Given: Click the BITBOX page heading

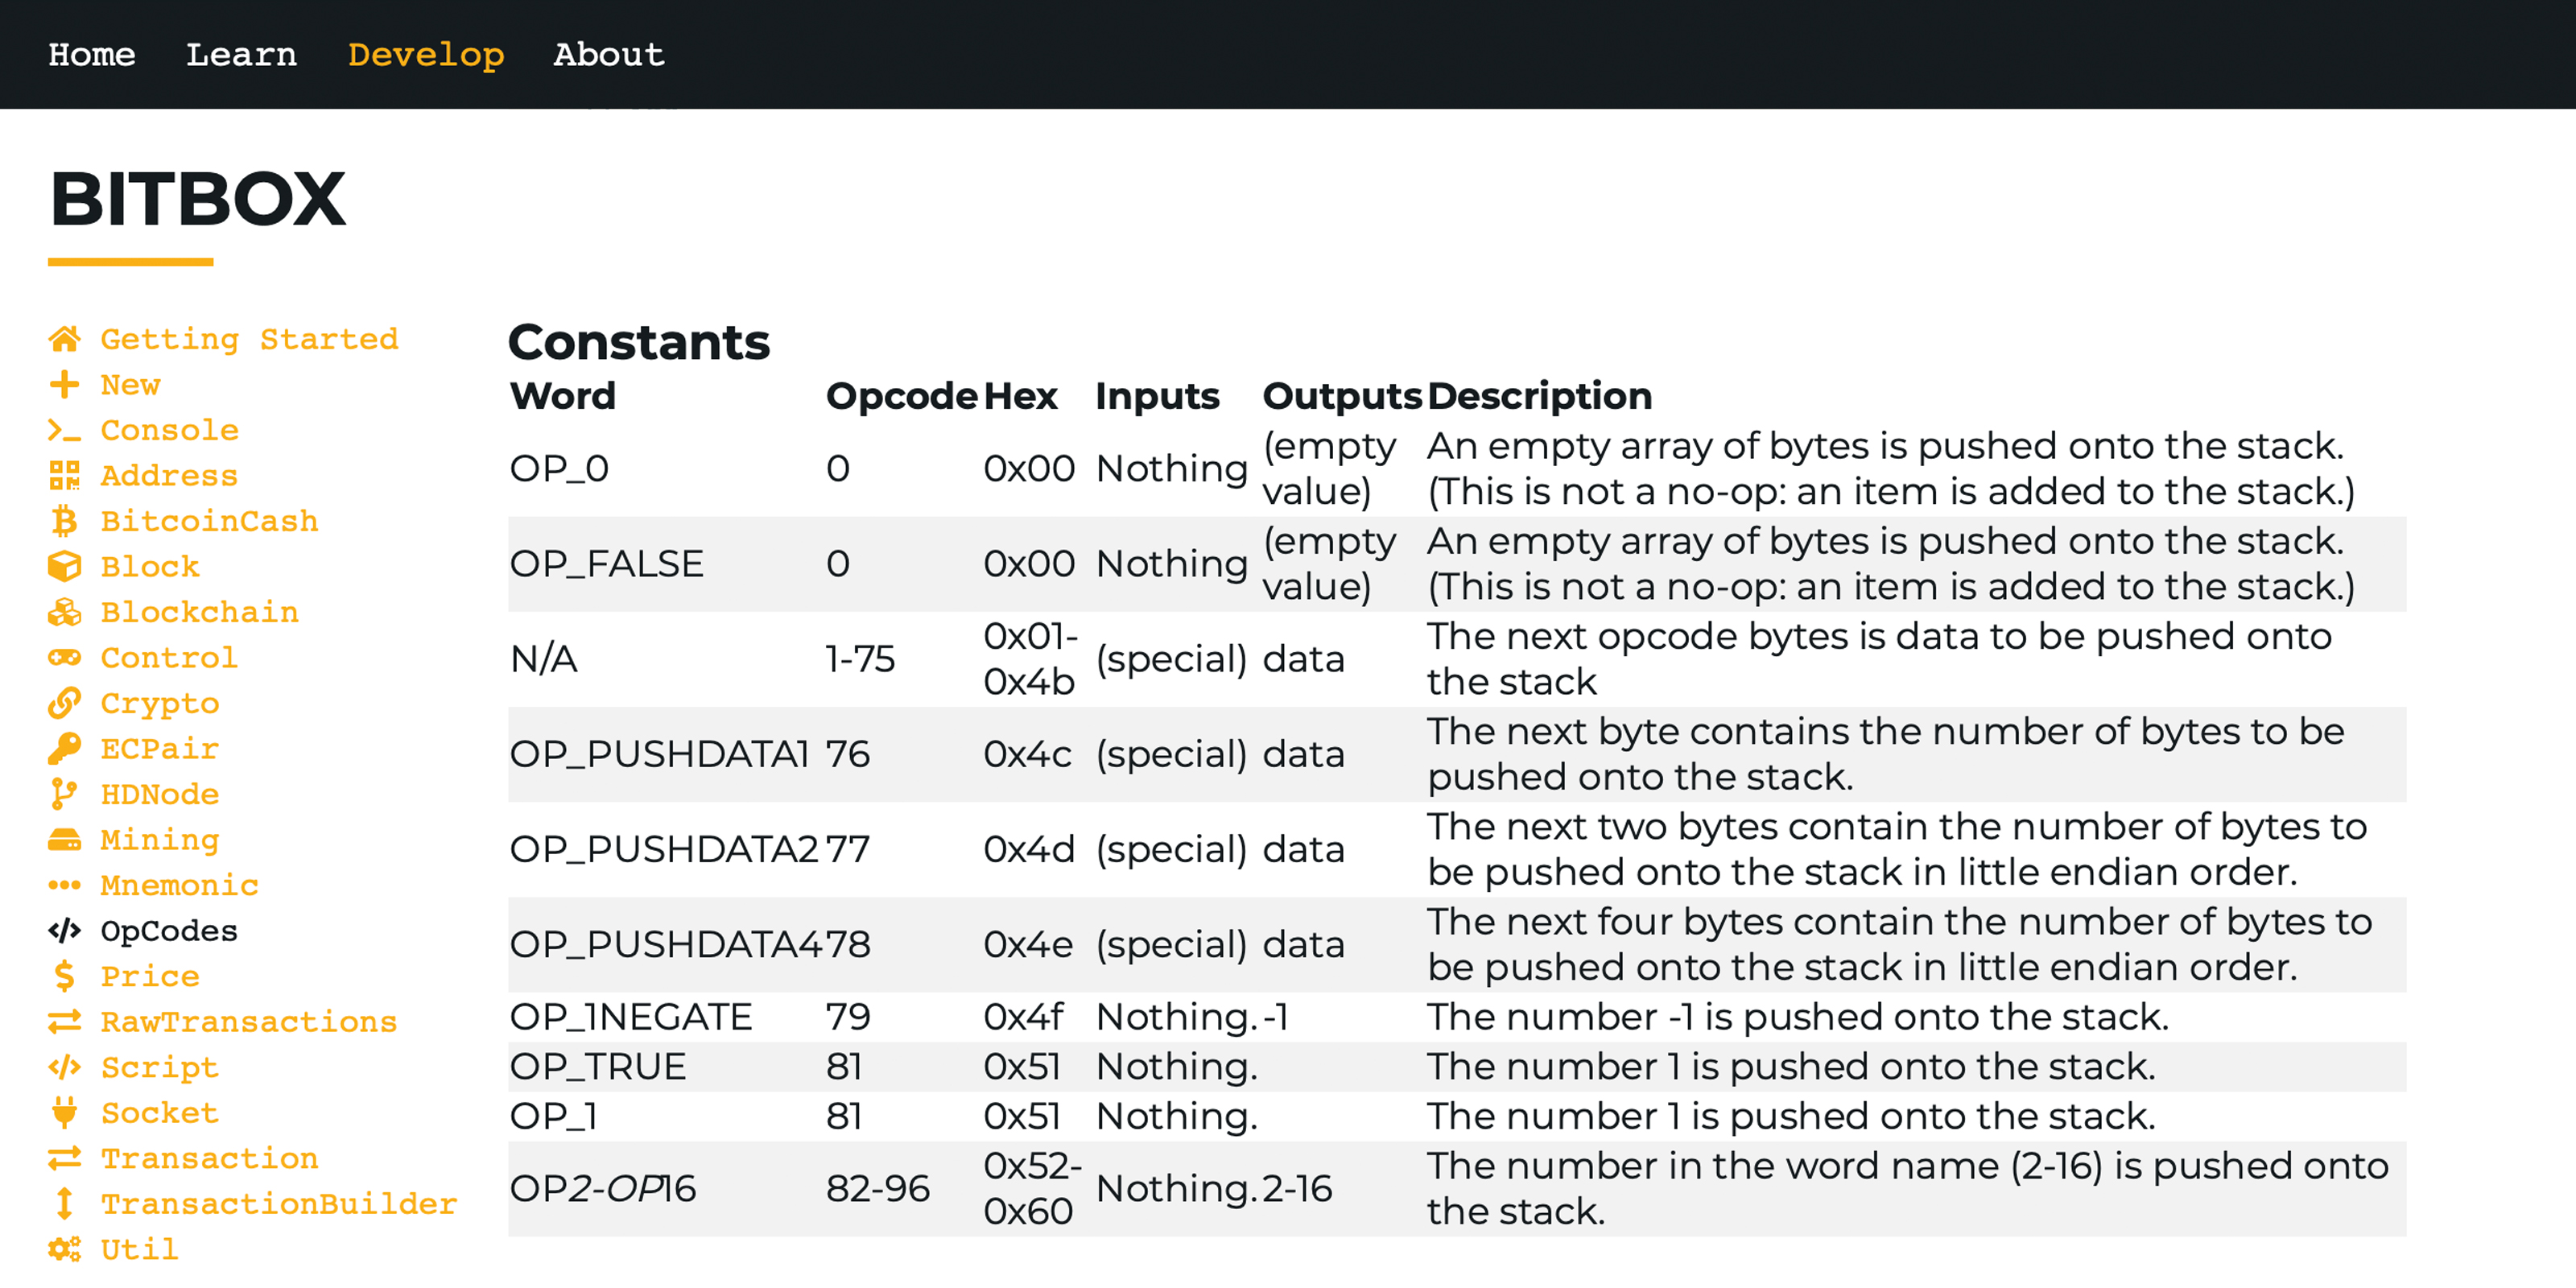Looking at the screenshot, I should point(197,199).
